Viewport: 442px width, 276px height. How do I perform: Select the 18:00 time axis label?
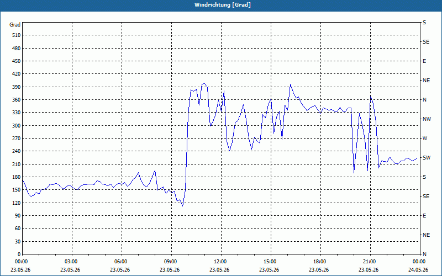coord(319,261)
